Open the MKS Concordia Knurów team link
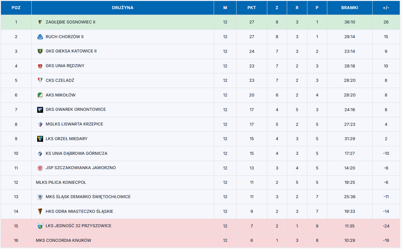 [x=63, y=241]
